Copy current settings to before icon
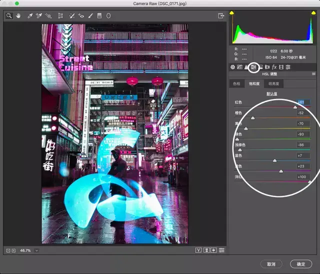Image resolution: width=320 pixels, height=274 pixels. (x=213, y=250)
